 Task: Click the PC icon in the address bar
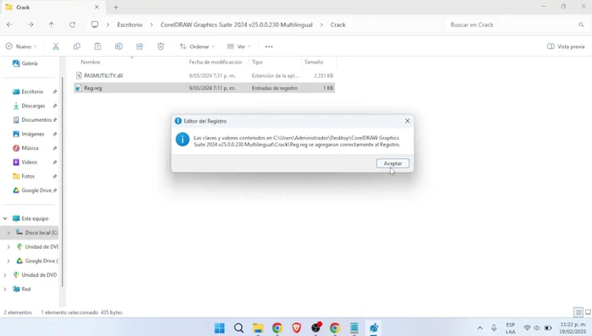[x=95, y=25]
